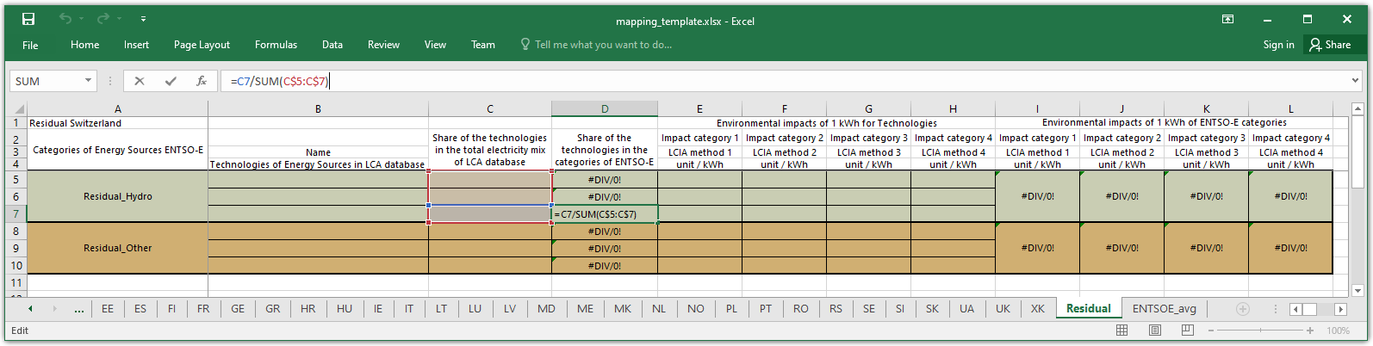Open the Page Layout tab
The width and height of the screenshot is (1373, 346).
point(202,45)
